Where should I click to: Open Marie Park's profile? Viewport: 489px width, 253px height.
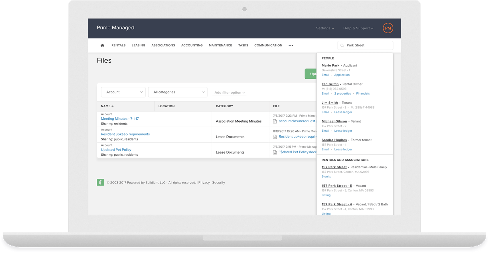[330, 66]
